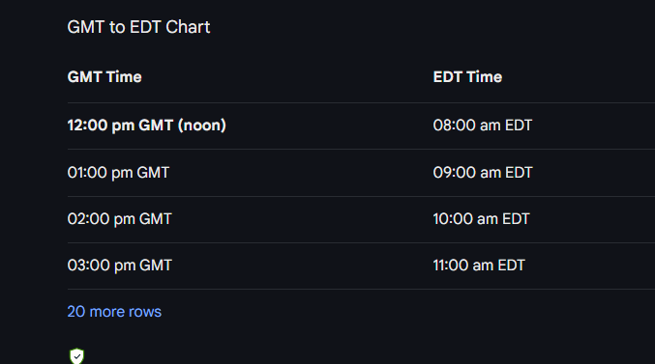
Task: Select the 09:00 am EDT cell
Action: click(x=483, y=172)
